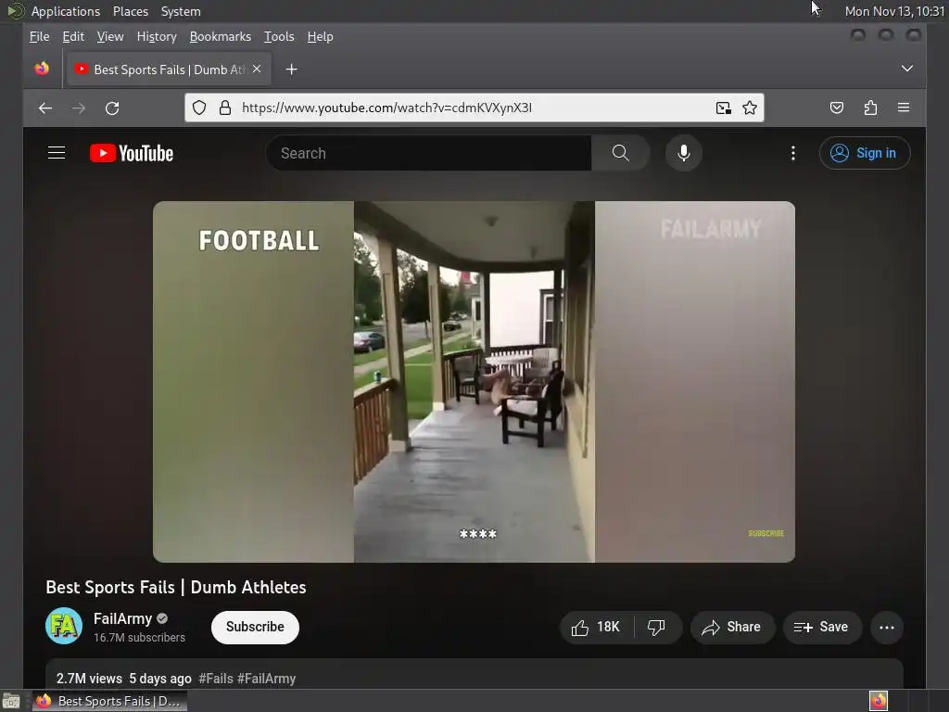The height and width of the screenshot is (712, 949).
Task: Bookmark this page with star icon
Action: click(750, 108)
